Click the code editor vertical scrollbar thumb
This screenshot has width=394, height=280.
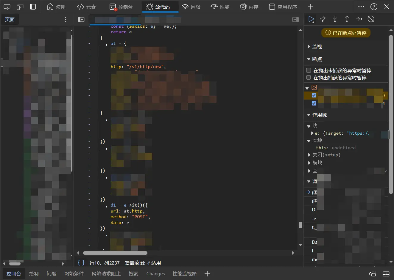[300, 225]
